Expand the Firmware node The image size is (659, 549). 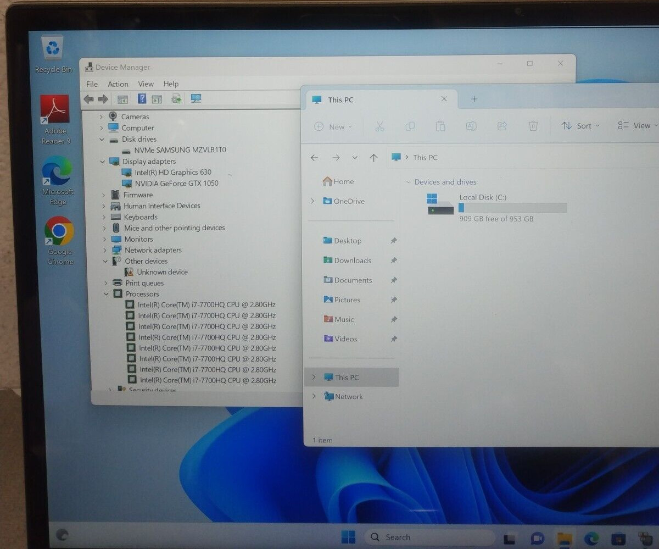pyautogui.click(x=103, y=195)
